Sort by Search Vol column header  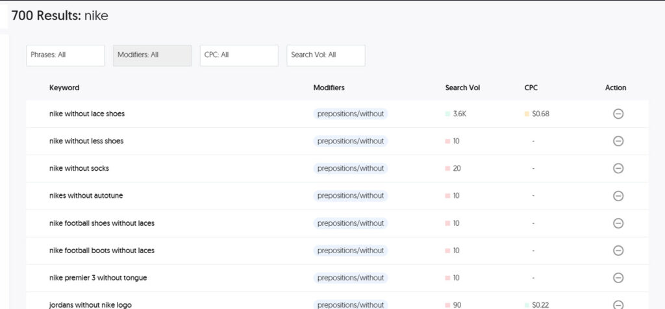pos(462,88)
